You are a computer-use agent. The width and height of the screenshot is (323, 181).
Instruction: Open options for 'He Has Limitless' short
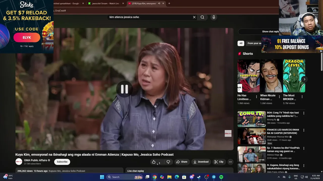[257, 97]
